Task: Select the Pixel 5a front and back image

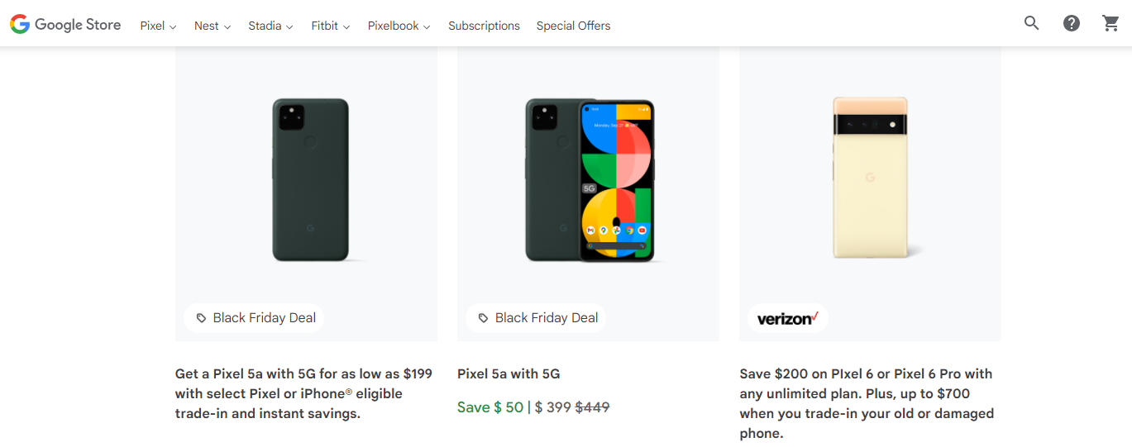Action: click(590, 181)
